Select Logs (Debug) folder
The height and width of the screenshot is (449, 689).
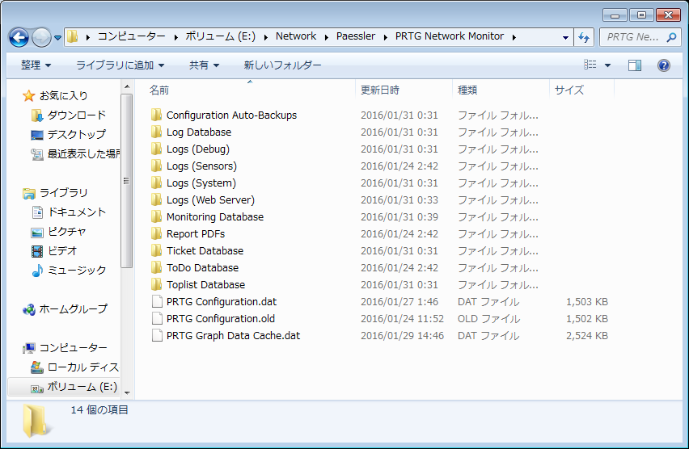(x=198, y=149)
